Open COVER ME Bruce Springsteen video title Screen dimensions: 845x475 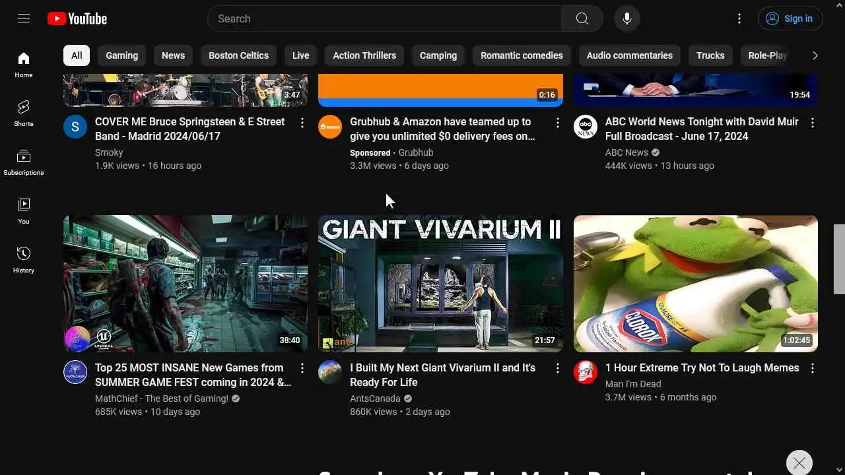[190, 129]
